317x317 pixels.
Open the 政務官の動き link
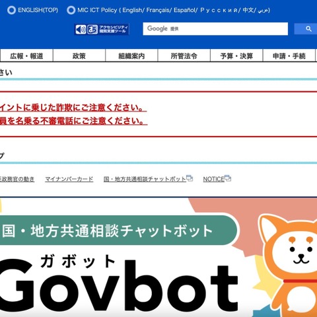point(17,179)
